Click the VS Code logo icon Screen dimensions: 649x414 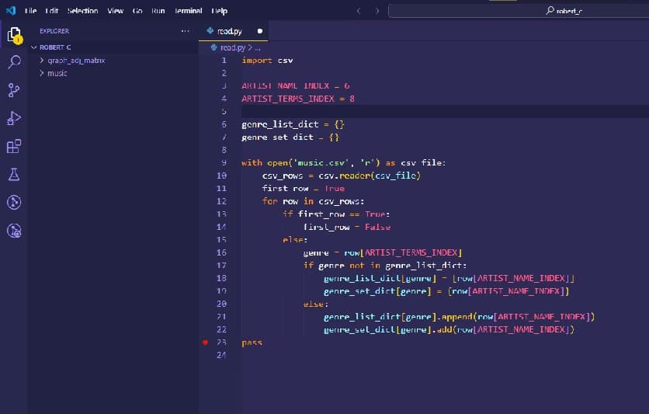tap(11, 11)
